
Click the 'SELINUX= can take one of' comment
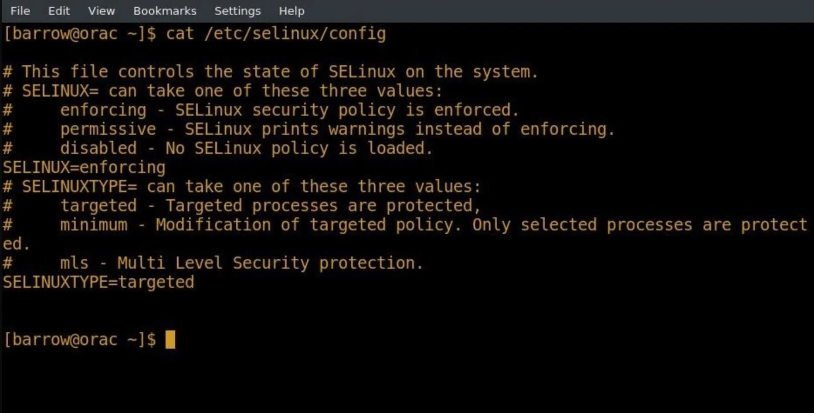(x=232, y=91)
